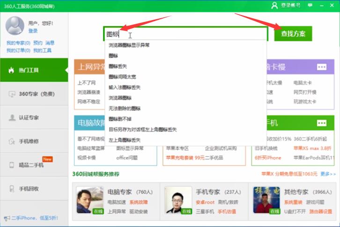Click the 网页打开慢 link
This screenshot has width=340, height=227.
point(305,92)
